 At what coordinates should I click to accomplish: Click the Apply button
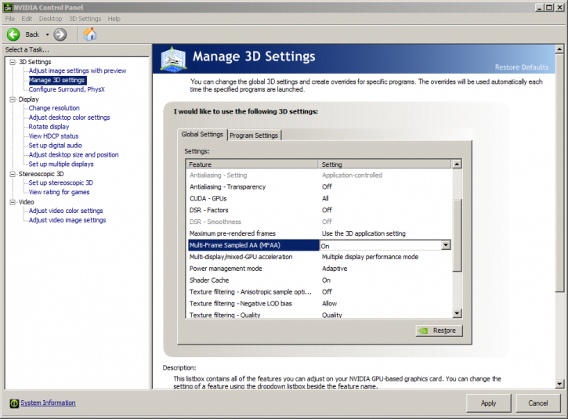(488, 403)
